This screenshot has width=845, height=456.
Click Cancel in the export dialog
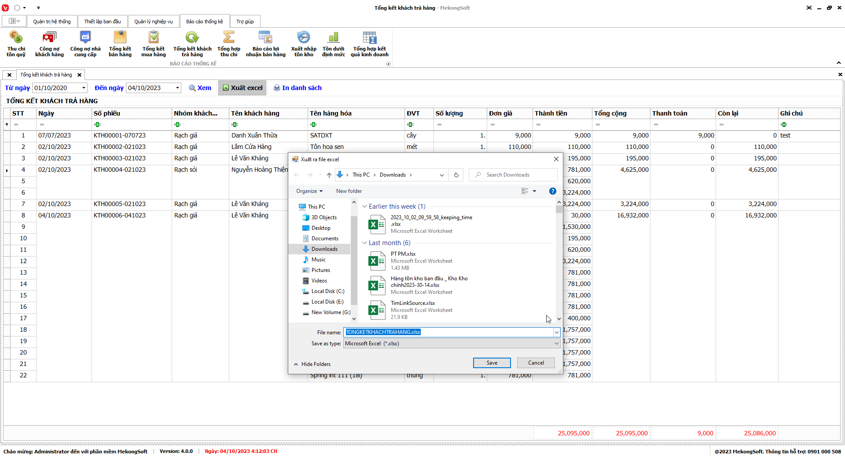pyautogui.click(x=536, y=363)
